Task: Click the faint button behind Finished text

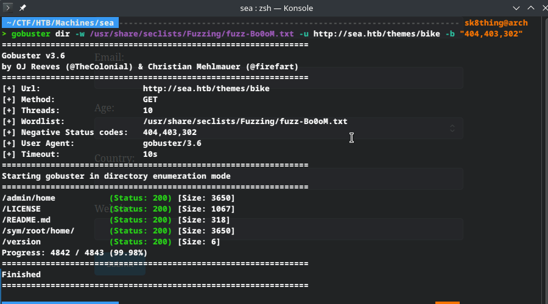Action: tap(120, 265)
